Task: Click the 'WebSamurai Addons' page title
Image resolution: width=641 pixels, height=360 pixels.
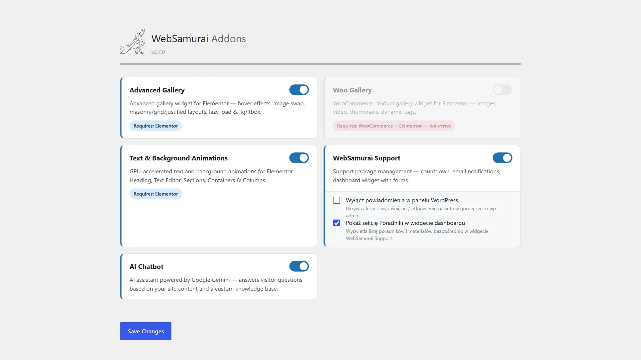Action: tap(199, 39)
